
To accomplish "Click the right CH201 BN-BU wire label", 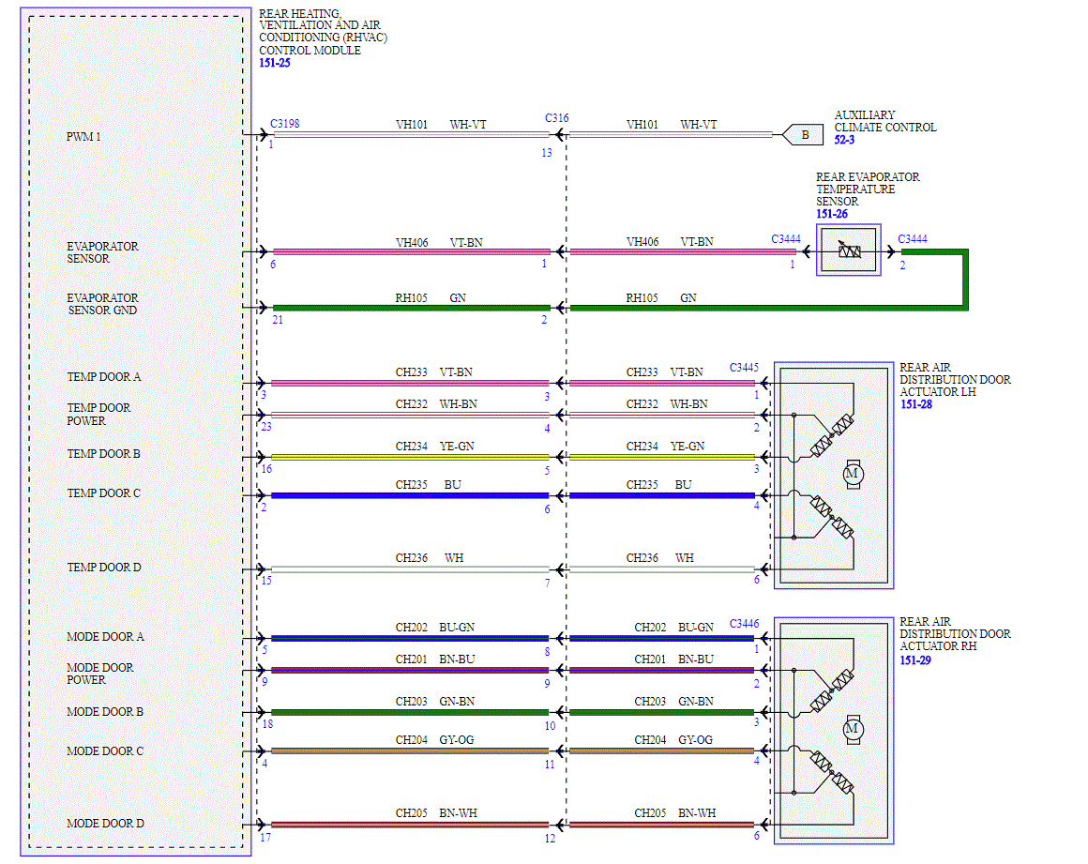I will 673,659.
